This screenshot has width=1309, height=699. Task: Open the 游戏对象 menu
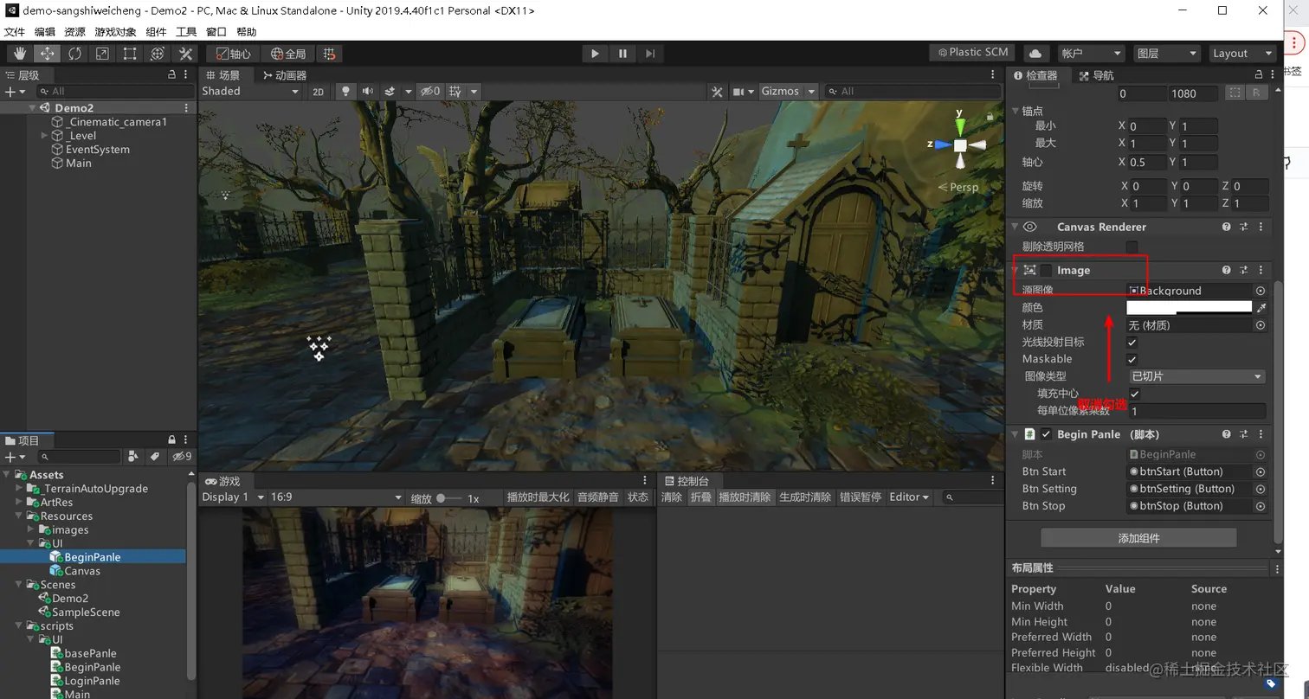116,32
